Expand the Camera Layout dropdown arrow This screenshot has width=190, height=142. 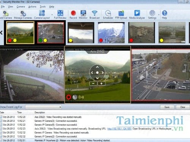[x=52, y=15]
